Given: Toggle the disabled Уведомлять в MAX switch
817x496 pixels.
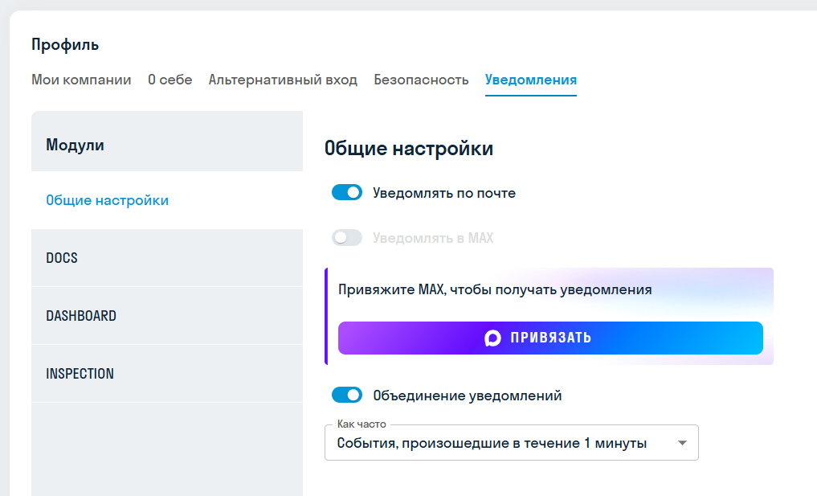Looking at the screenshot, I should coord(347,238).
